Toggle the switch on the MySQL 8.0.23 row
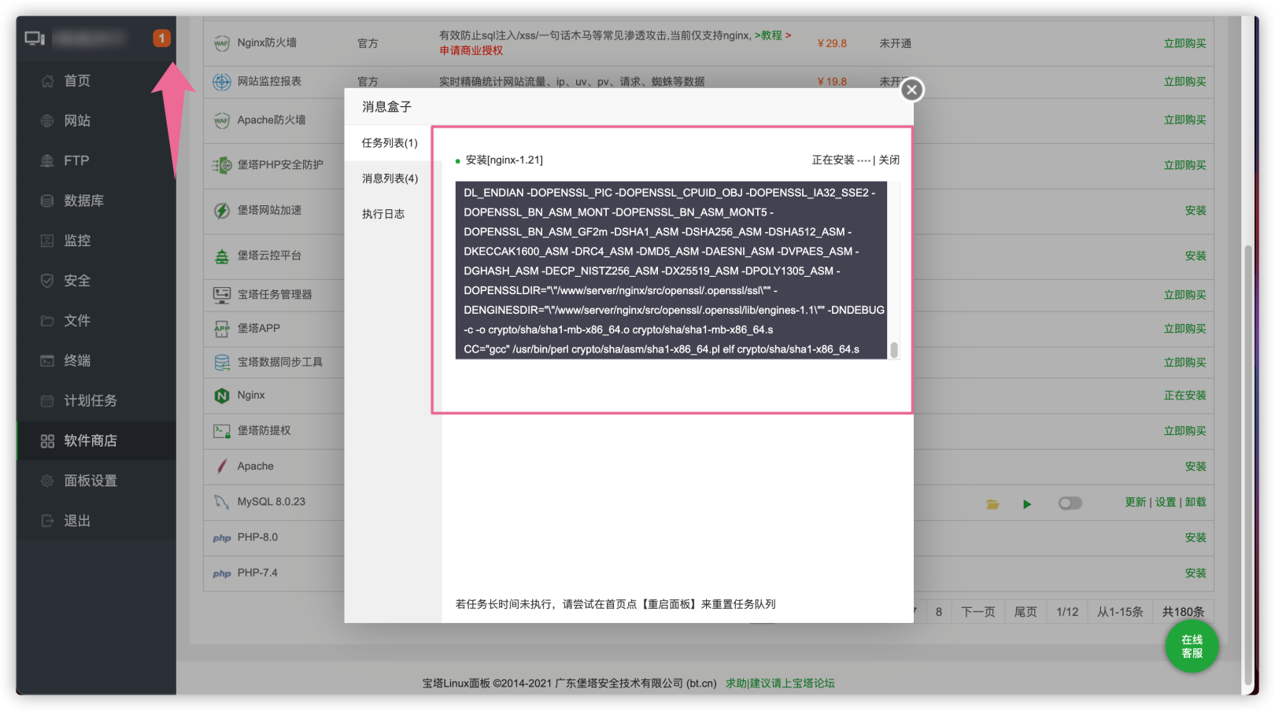Screen dimensions: 1275x711 click(x=1070, y=503)
